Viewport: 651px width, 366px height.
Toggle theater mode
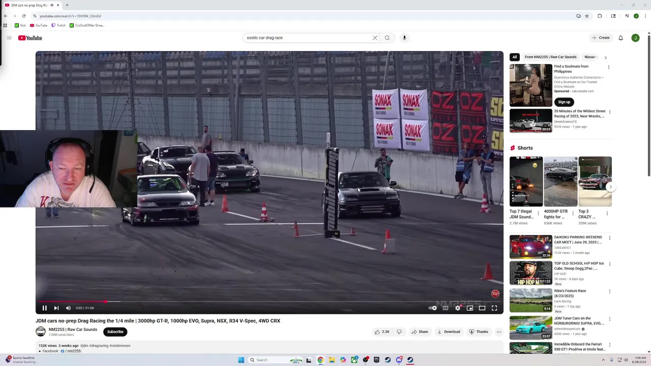(482, 308)
